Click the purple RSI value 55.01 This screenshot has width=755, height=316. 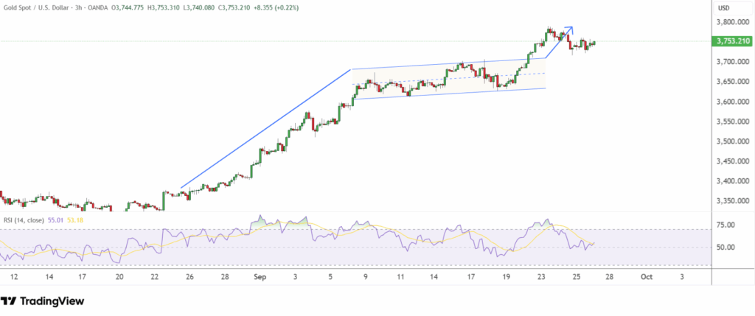coord(56,220)
